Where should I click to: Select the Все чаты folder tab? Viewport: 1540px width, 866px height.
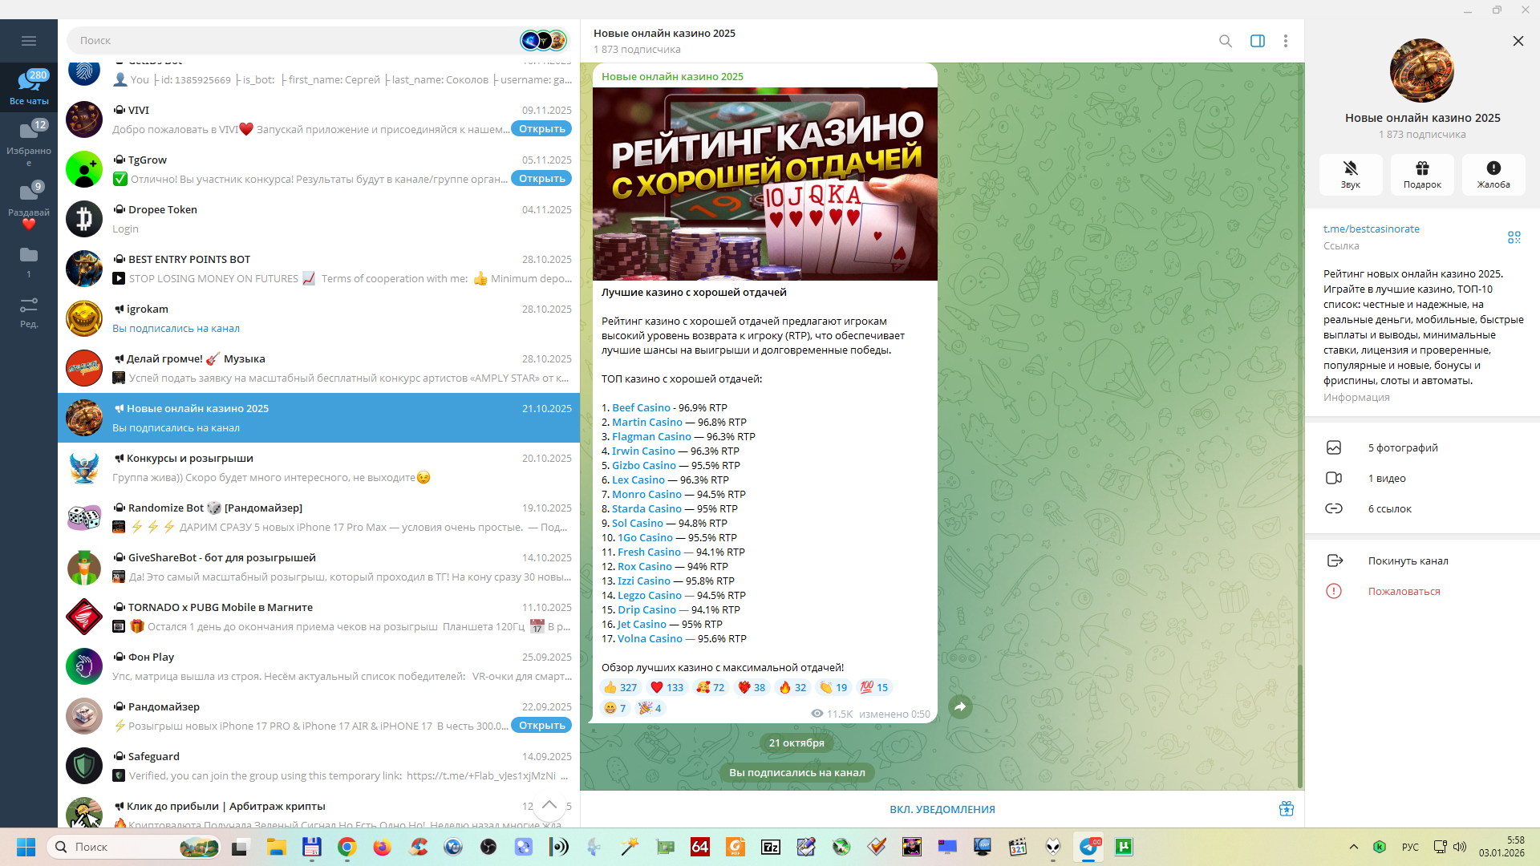[x=29, y=87]
